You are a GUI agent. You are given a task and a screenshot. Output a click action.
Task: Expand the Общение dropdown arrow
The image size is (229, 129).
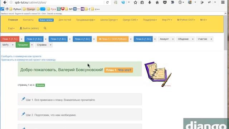(193, 39)
